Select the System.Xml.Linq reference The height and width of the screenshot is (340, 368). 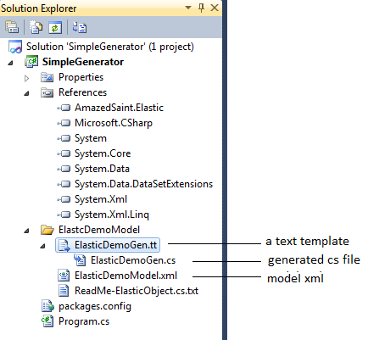click(112, 215)
